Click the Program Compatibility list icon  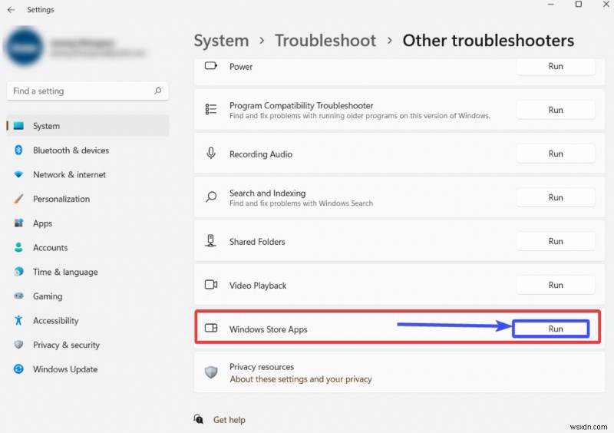211,109
